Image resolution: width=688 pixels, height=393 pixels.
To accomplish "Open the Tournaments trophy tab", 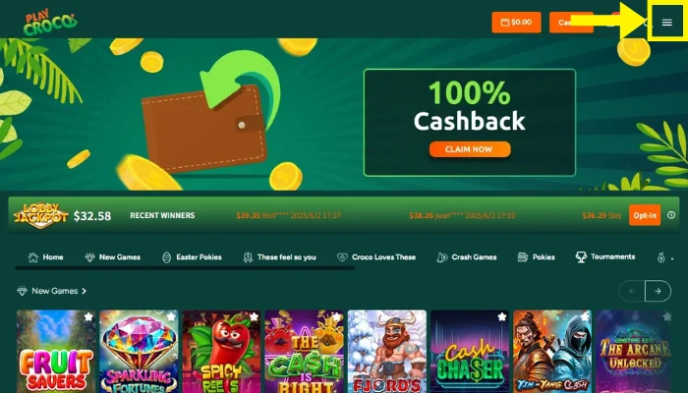I will click(605, 257).
